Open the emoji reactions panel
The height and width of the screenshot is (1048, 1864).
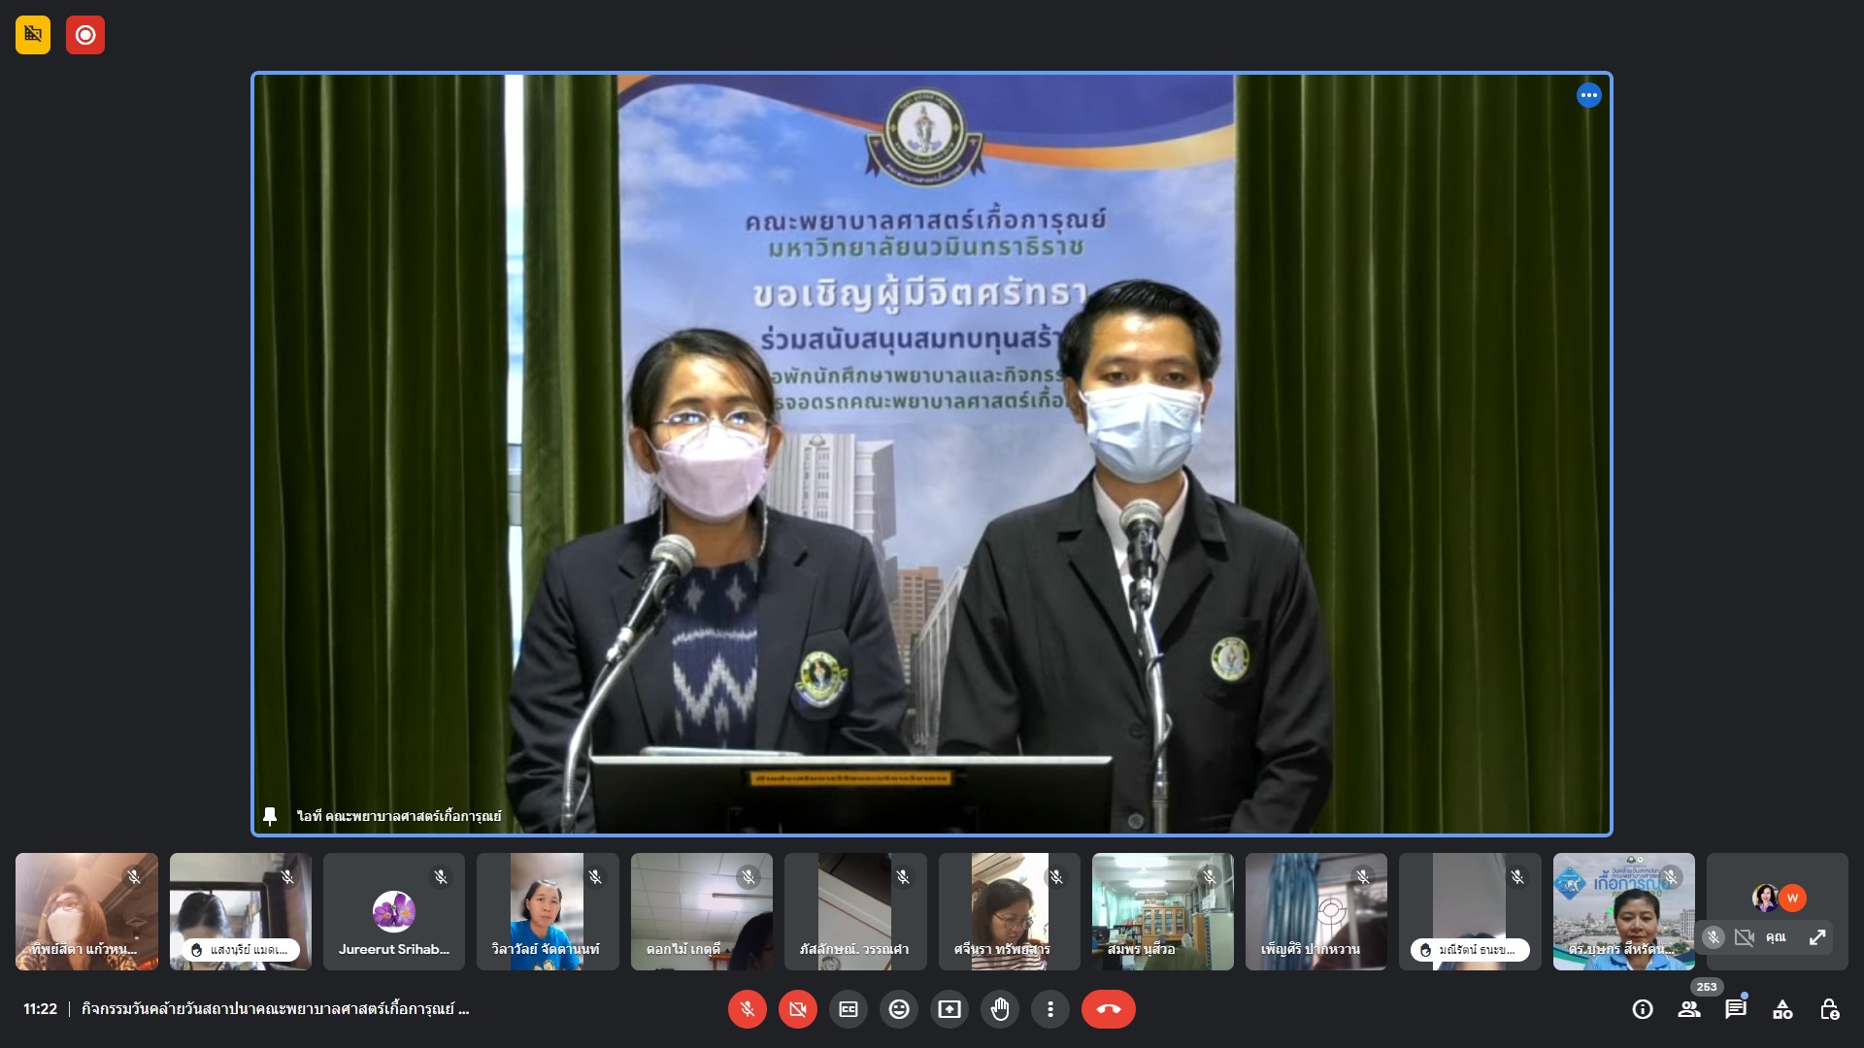899,1009
